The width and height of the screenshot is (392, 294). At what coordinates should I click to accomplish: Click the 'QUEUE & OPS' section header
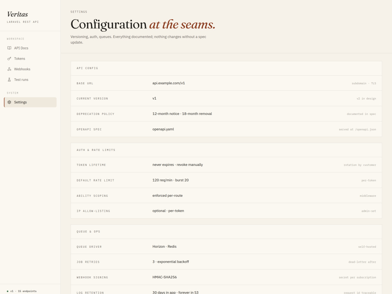88,232
